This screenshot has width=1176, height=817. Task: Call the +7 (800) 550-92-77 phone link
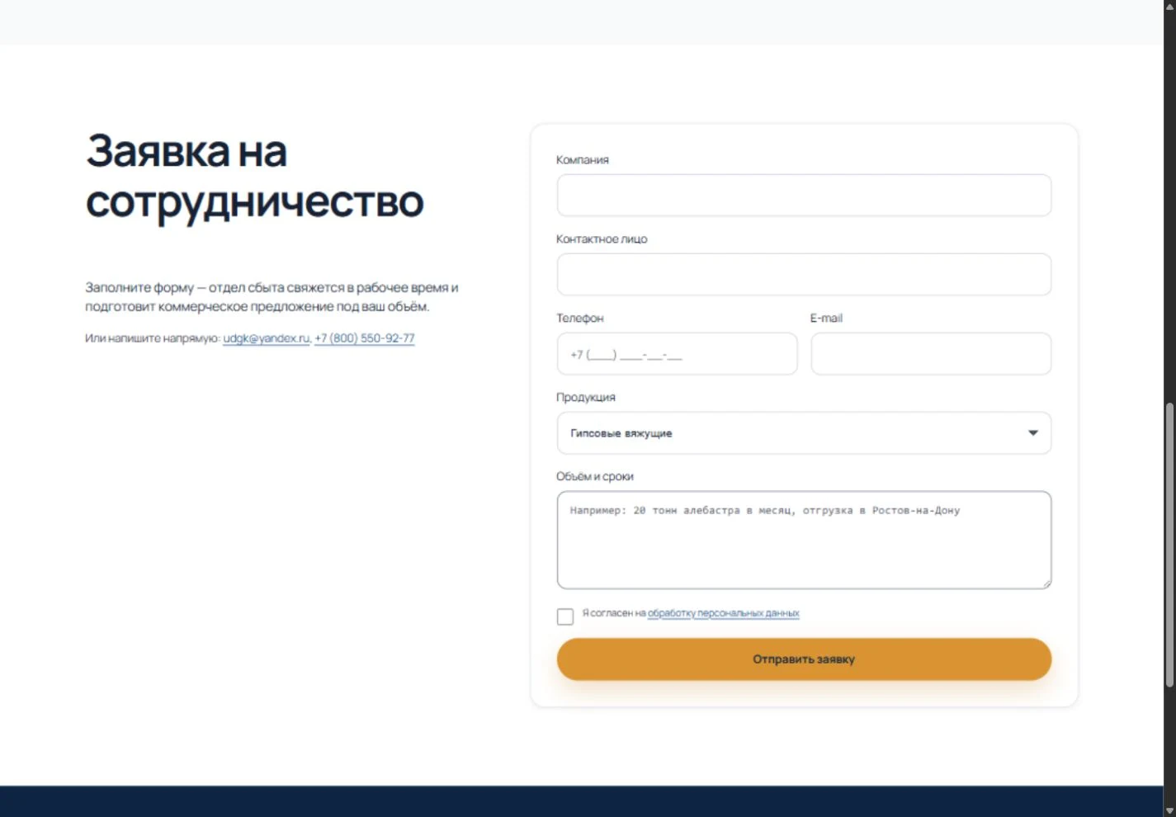point(365,338)
